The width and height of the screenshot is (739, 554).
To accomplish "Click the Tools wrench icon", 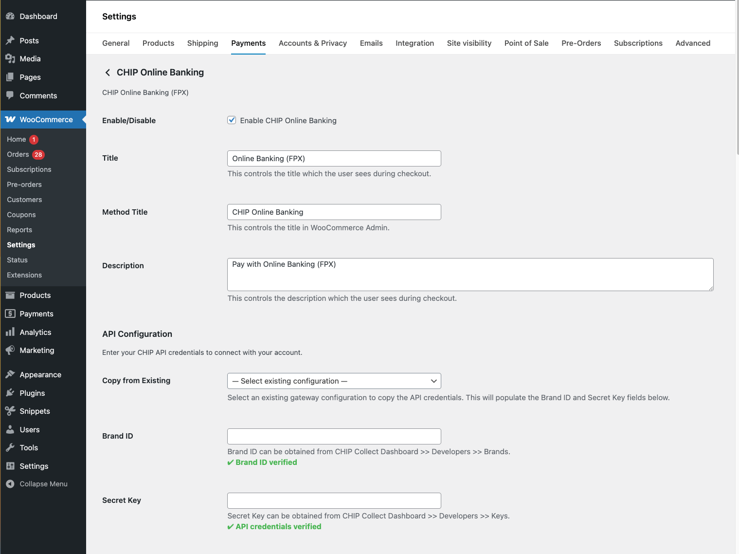I will point(10,447).
